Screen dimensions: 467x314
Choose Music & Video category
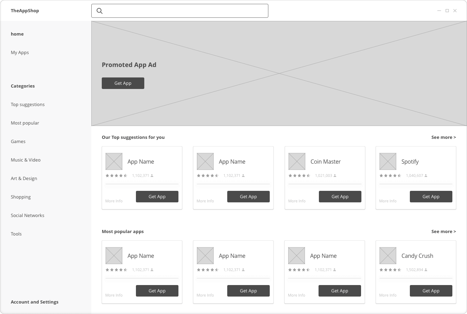click(x=25, y=160)
